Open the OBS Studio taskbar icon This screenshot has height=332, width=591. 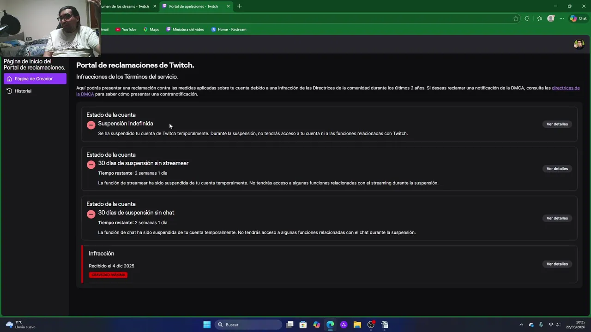(371, 325)
